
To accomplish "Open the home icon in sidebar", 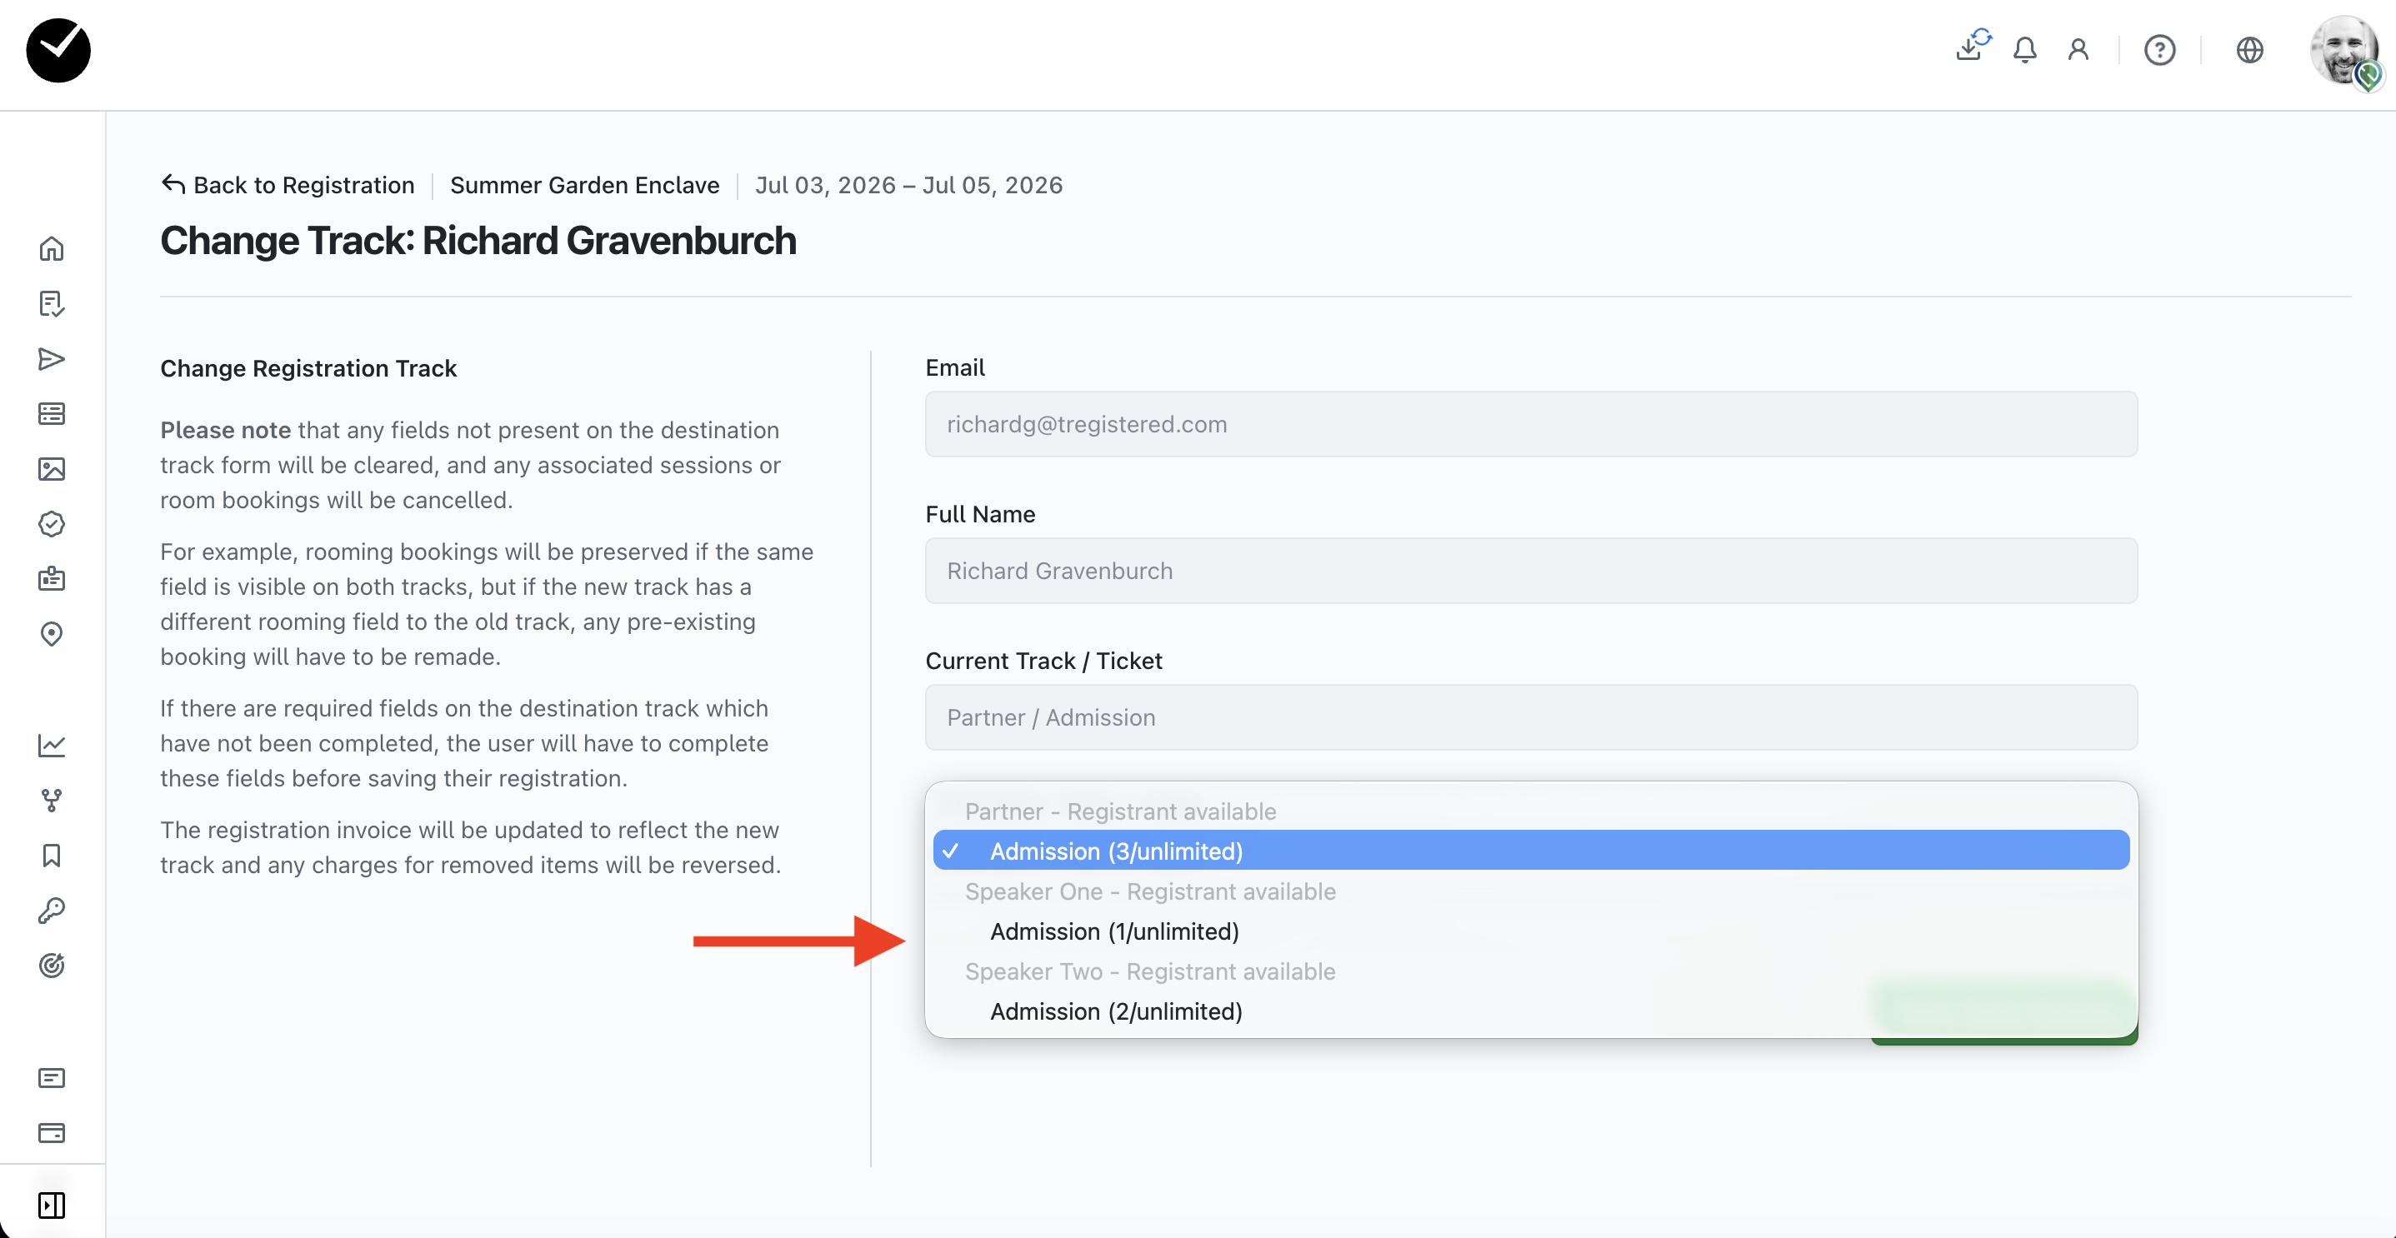I will (x=51, y=248).
